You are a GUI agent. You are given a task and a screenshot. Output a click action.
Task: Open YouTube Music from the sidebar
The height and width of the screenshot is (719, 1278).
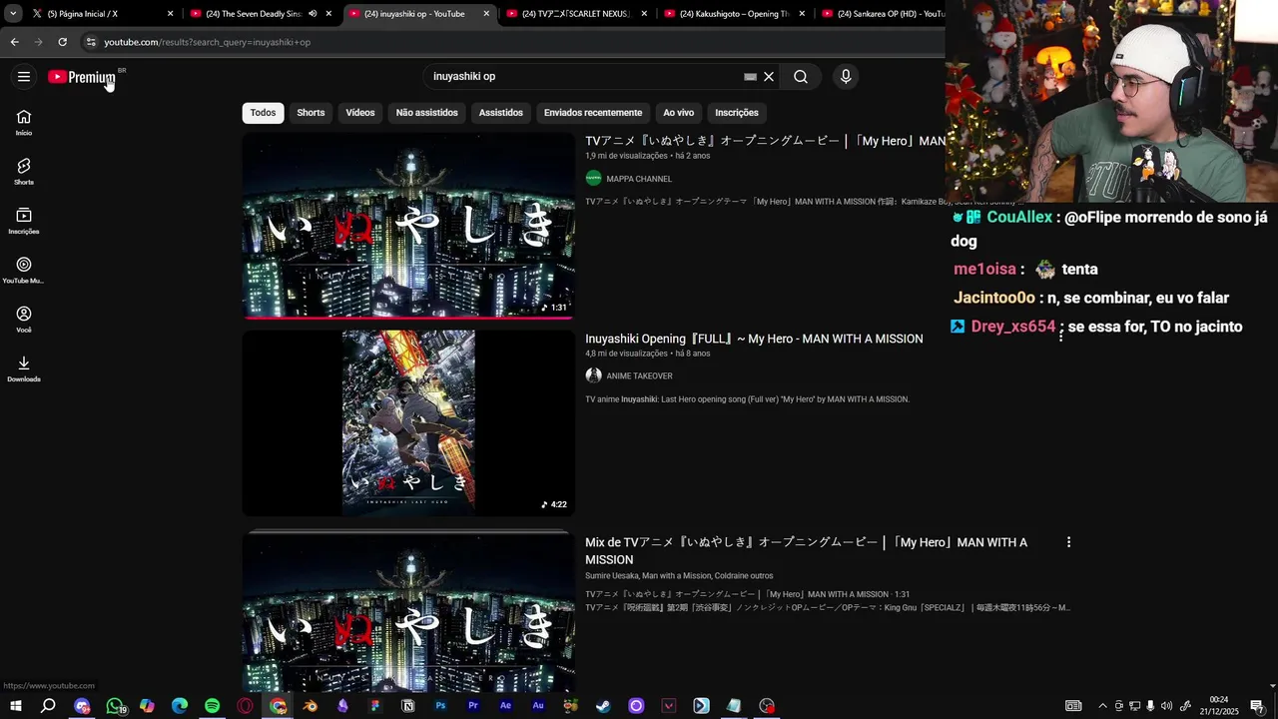pos(24,270)
